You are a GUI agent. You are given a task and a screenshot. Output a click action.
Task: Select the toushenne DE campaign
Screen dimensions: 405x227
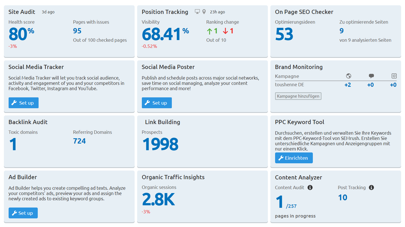(x=289, y=85)
